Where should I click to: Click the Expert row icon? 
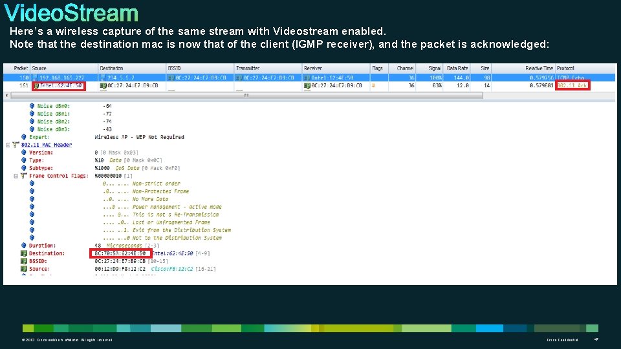24,137
